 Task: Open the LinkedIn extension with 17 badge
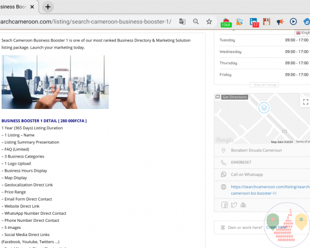pos(254,22)
